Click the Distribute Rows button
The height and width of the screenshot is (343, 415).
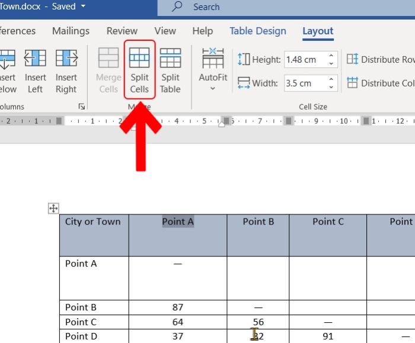381,59
